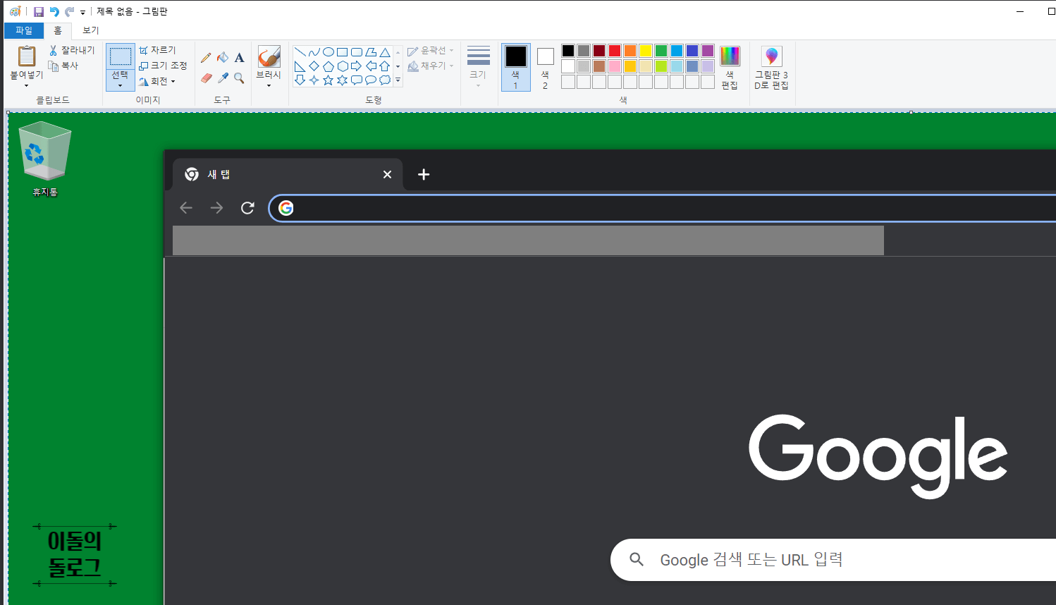
Task: Pick the lime swatch in second palette row
Action: [661, 66]
